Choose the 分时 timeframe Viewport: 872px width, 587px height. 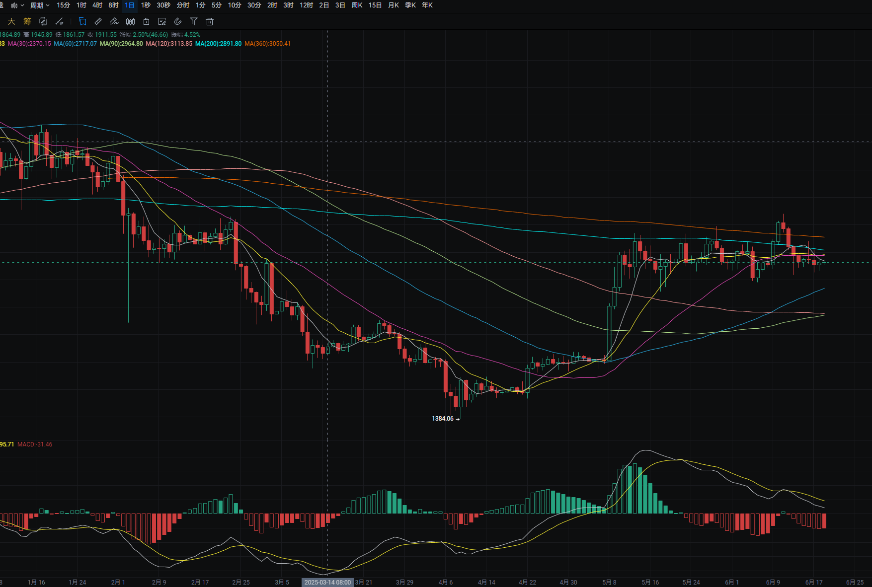point(183,5)
